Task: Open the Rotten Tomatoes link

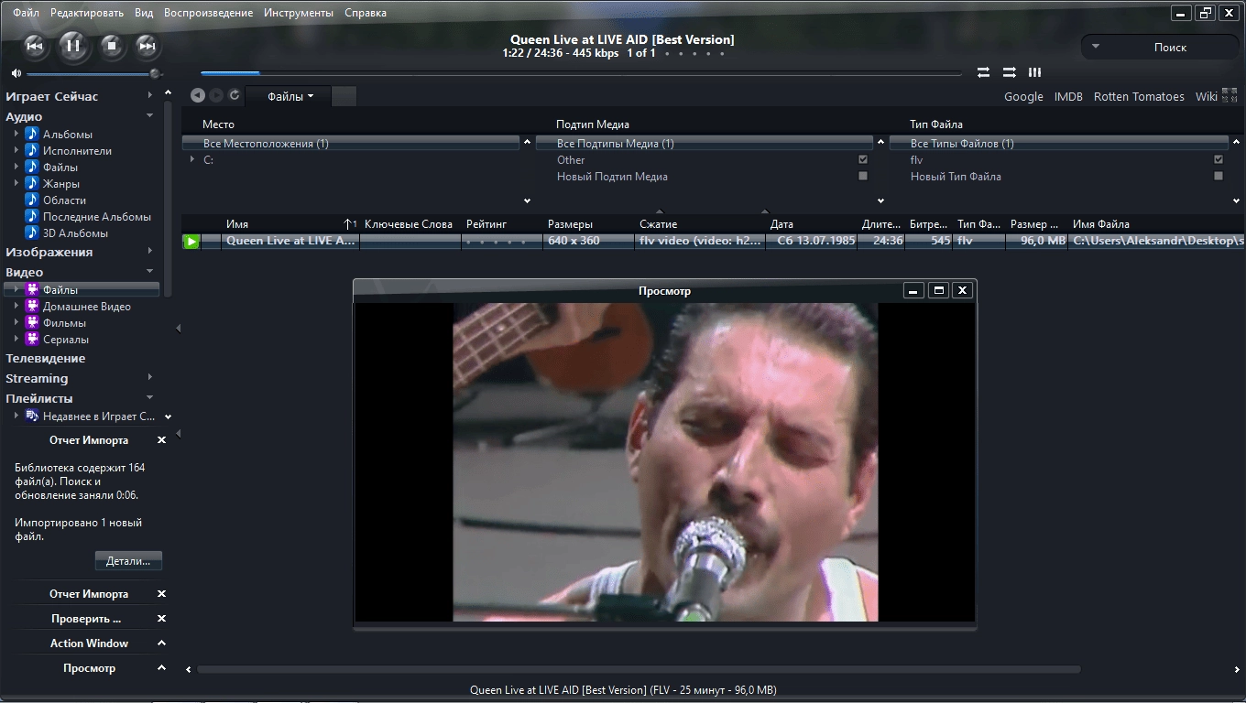Action: (1139, 96)
